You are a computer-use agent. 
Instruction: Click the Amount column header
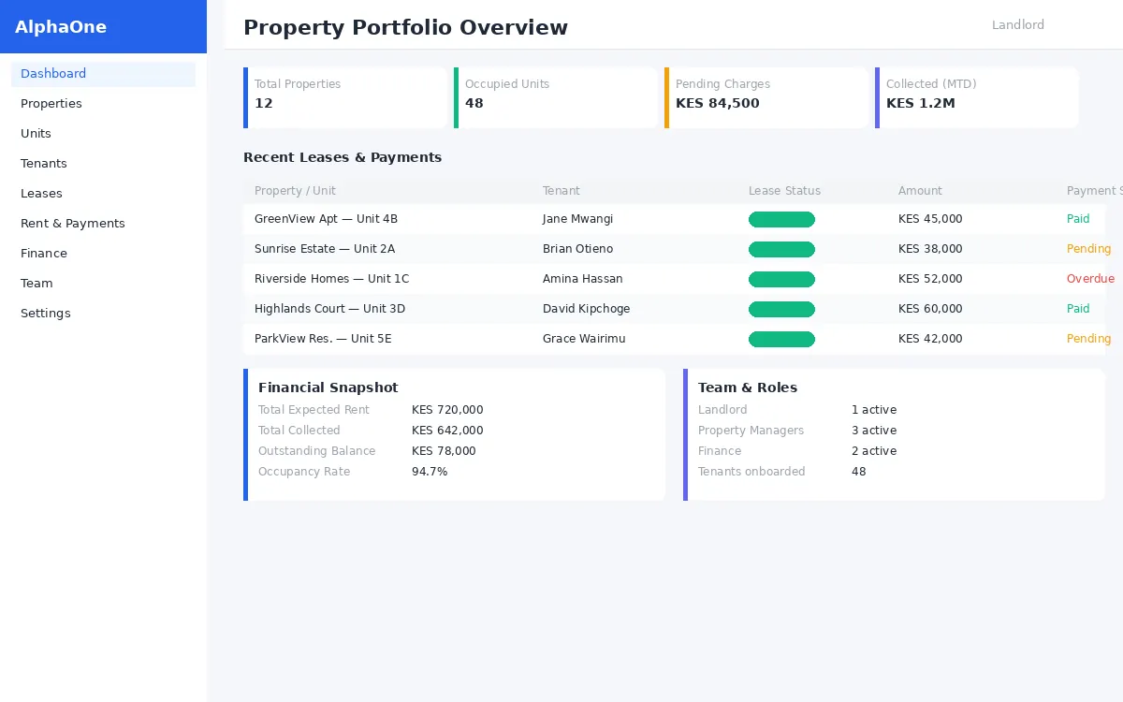point(920,191)
